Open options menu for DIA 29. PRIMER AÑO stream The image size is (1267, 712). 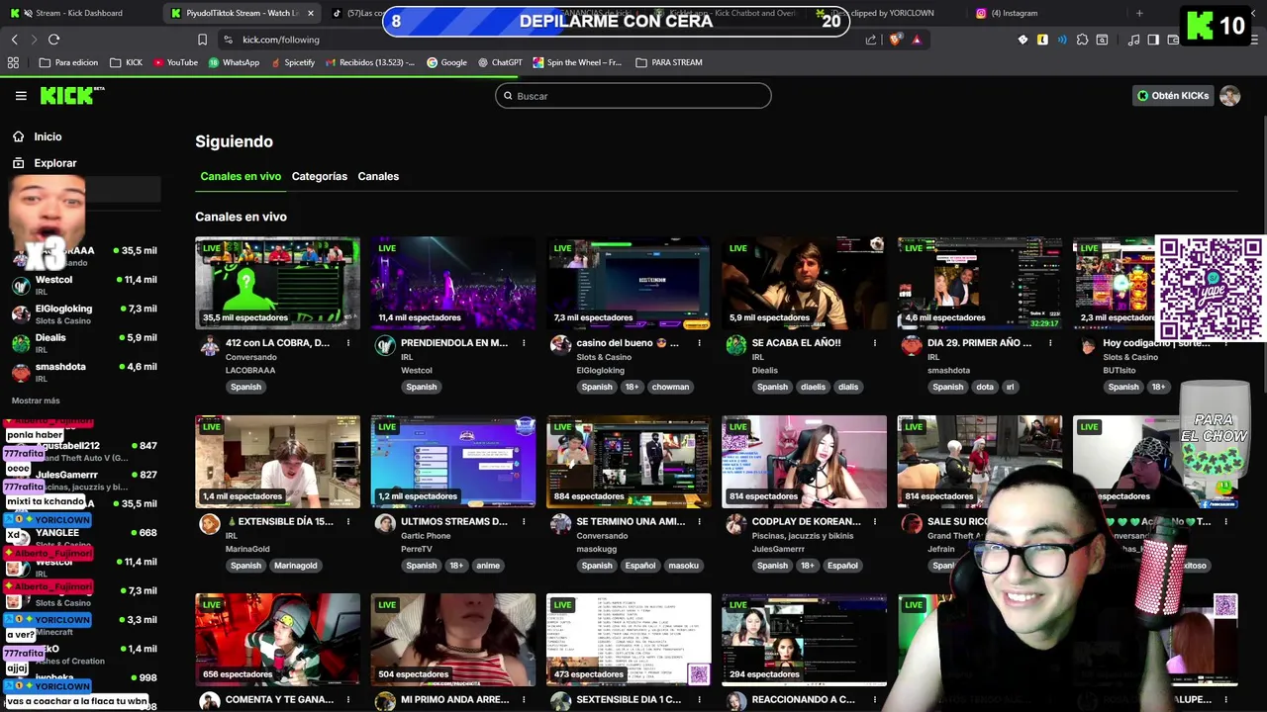point(1050,343)
